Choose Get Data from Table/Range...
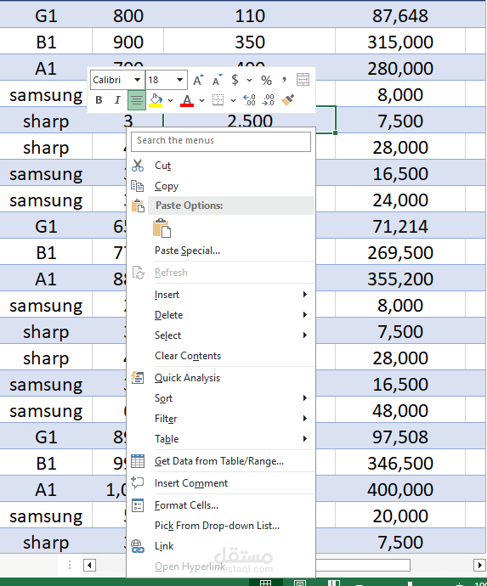Image resolution: width=487 pixels, height=586 pixels. click(221, 461)
